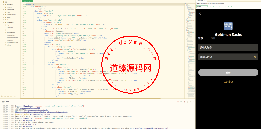Click second icon in sidebar bottom toolbar
The height and width of the screenshot is (129, 261).
click(x=5, y=96)
